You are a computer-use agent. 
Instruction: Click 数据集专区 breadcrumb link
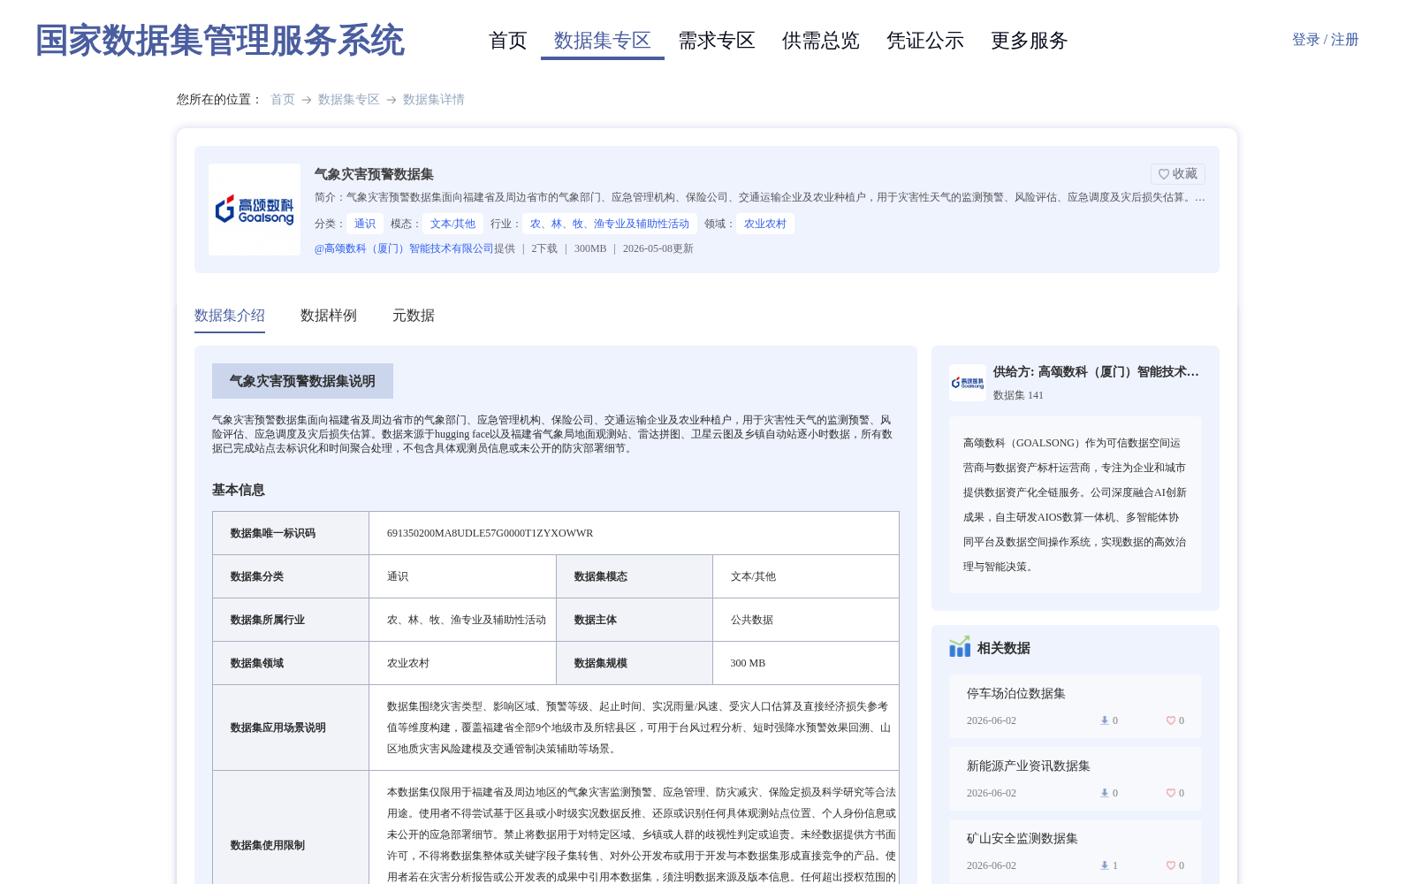tap(349, 100)
